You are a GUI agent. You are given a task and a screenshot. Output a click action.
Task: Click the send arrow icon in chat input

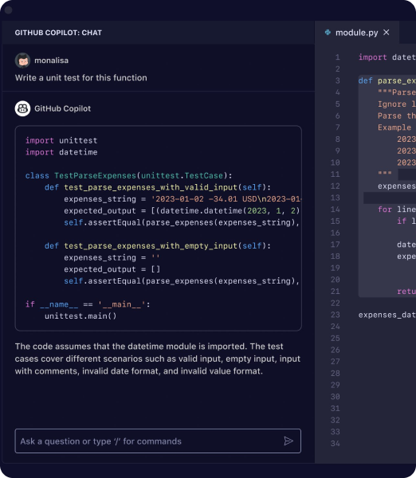(x=288, y=441)
